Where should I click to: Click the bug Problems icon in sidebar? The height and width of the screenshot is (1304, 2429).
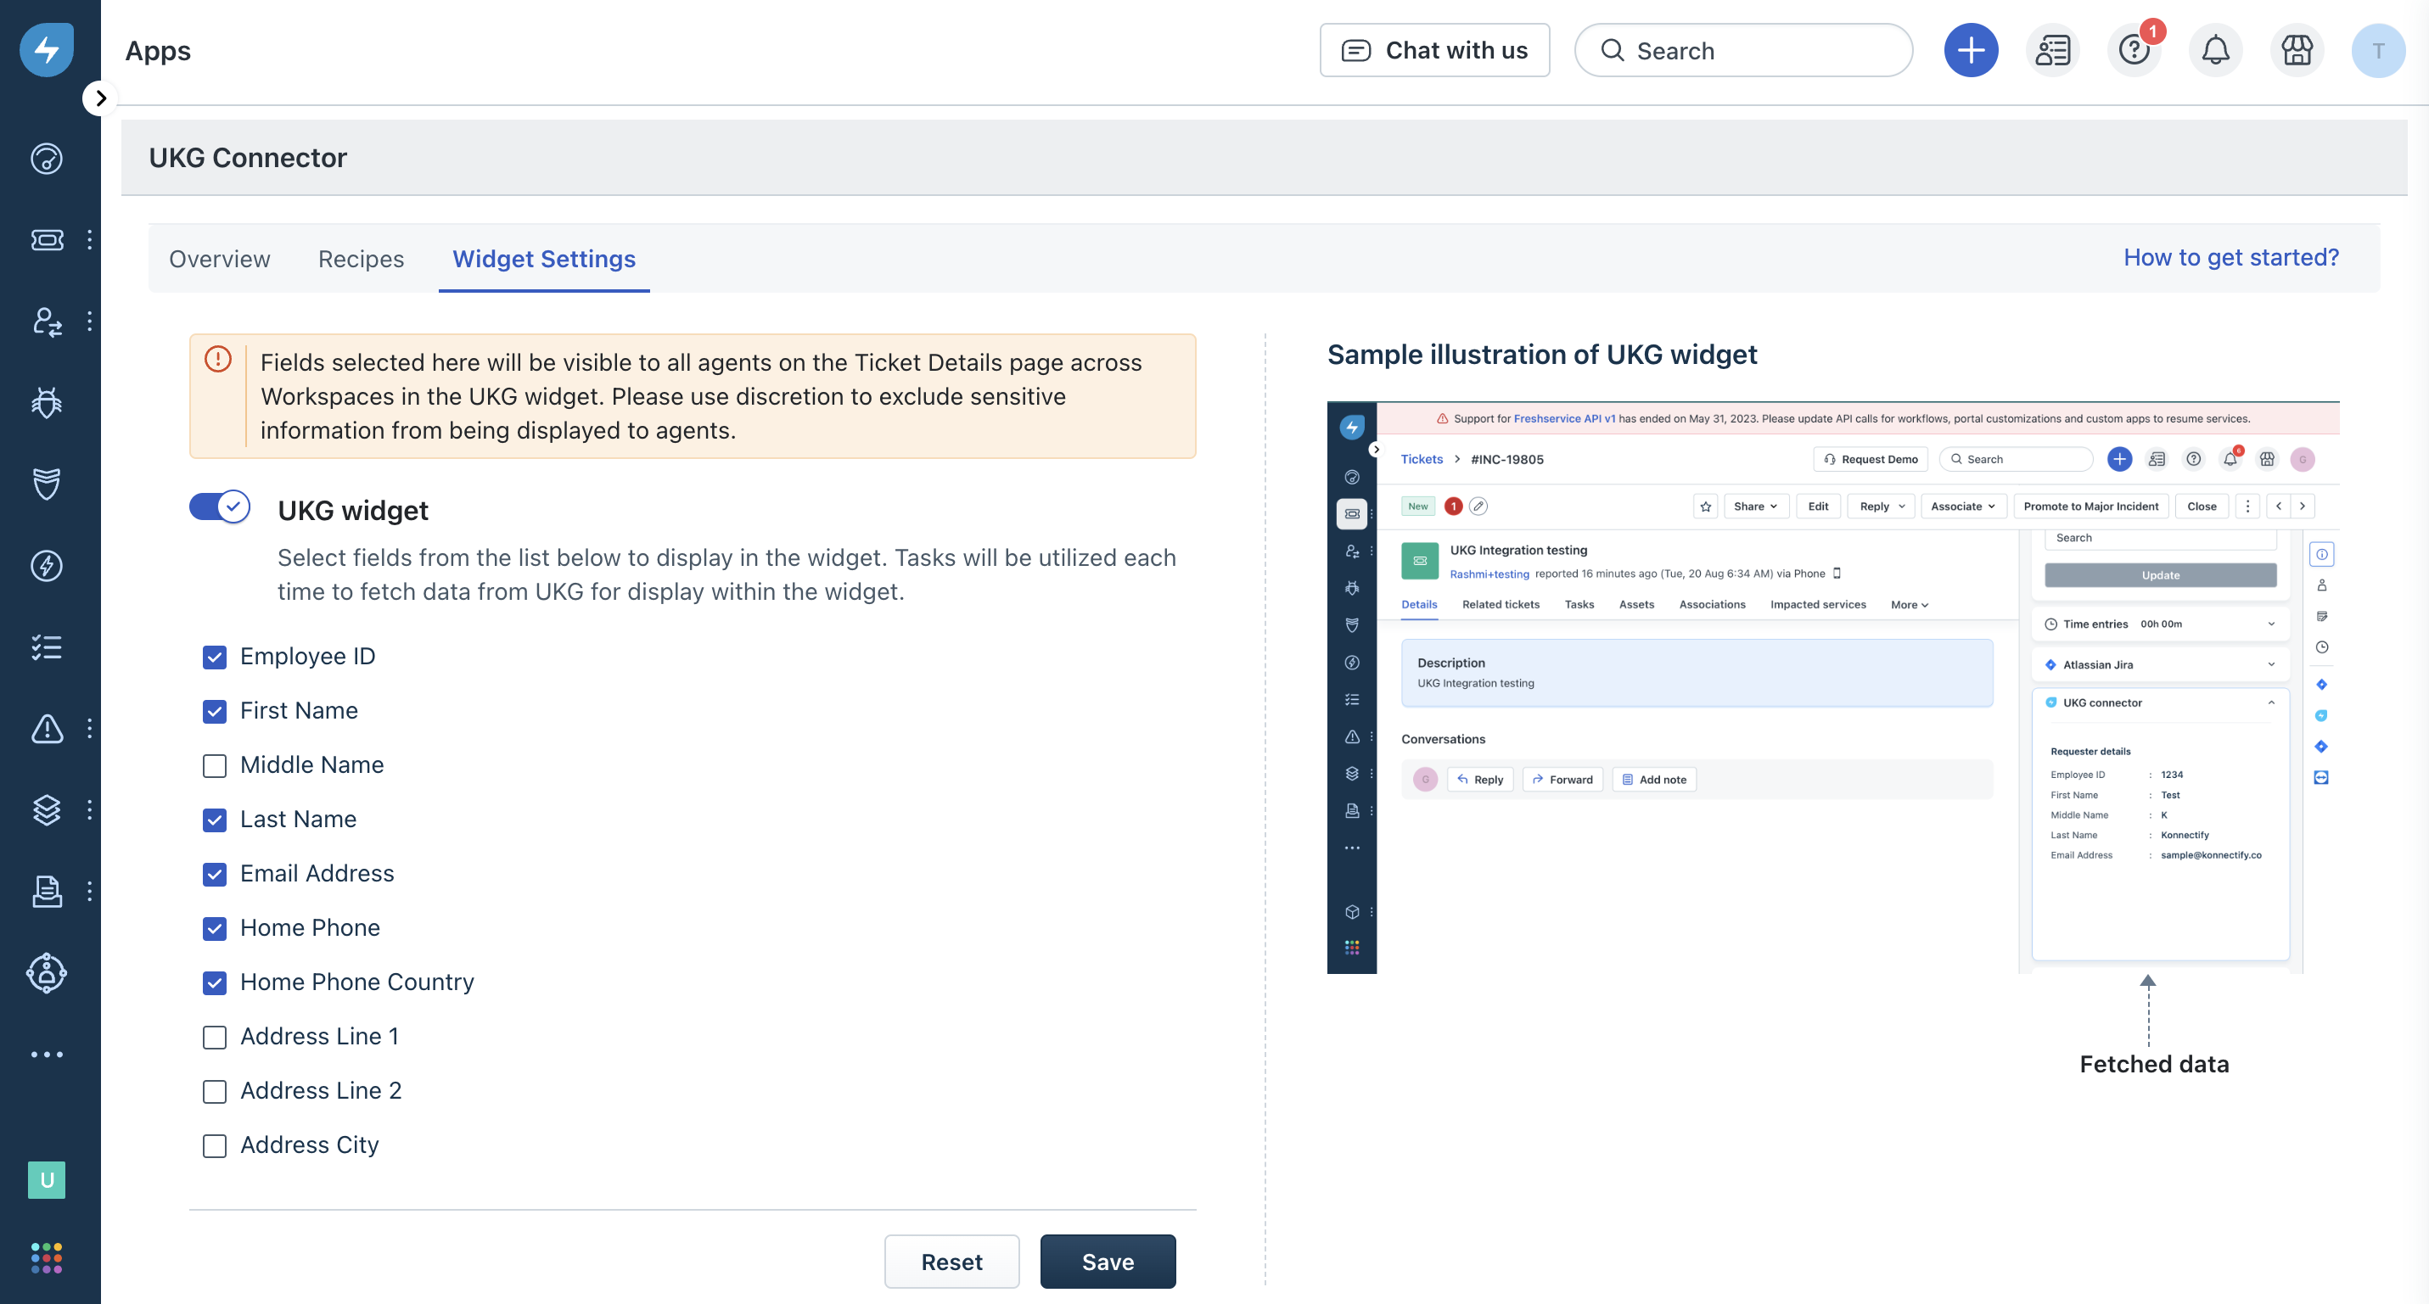coord(46,403)
